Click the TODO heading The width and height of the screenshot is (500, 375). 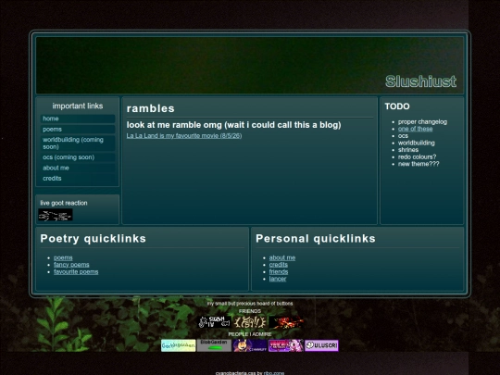397,106
